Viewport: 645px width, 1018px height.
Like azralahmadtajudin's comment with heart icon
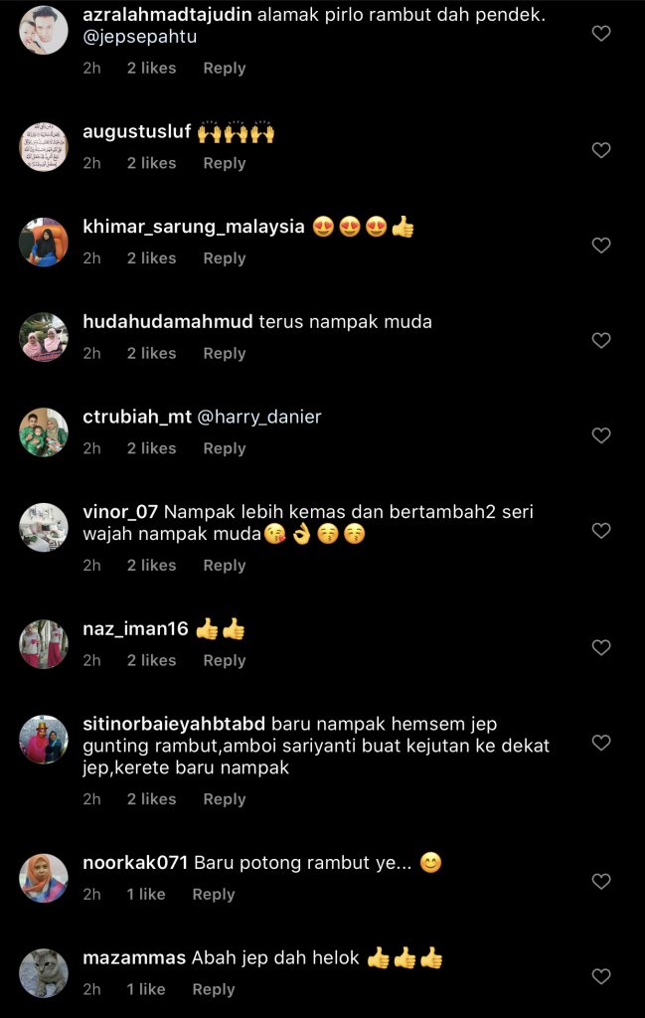[601, 33]
